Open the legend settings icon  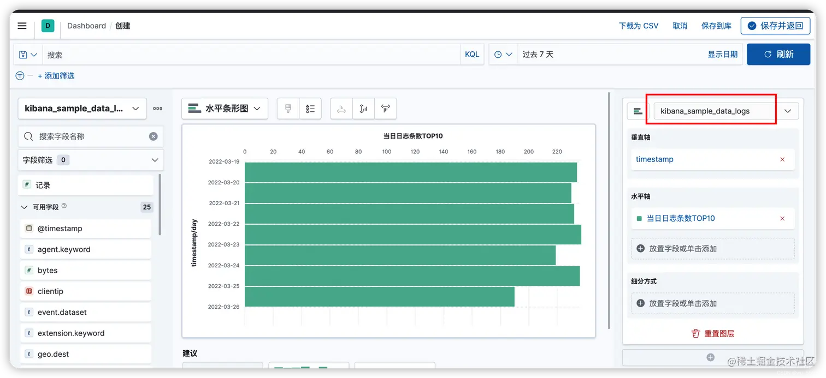click(310, 109)
